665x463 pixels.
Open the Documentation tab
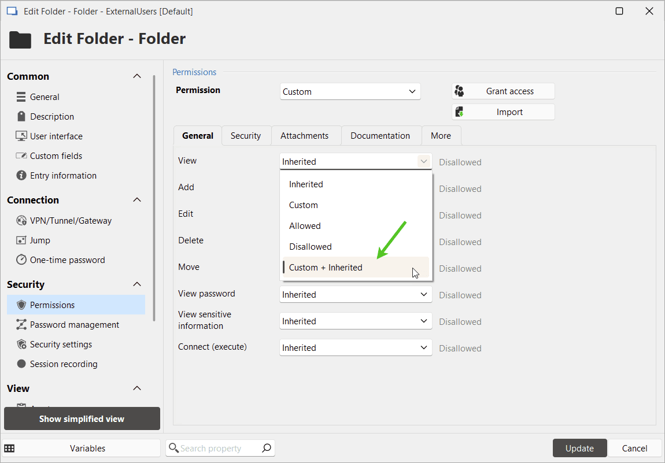coord(381,135)
